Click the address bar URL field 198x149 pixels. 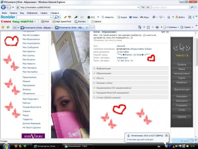(79, 7)
